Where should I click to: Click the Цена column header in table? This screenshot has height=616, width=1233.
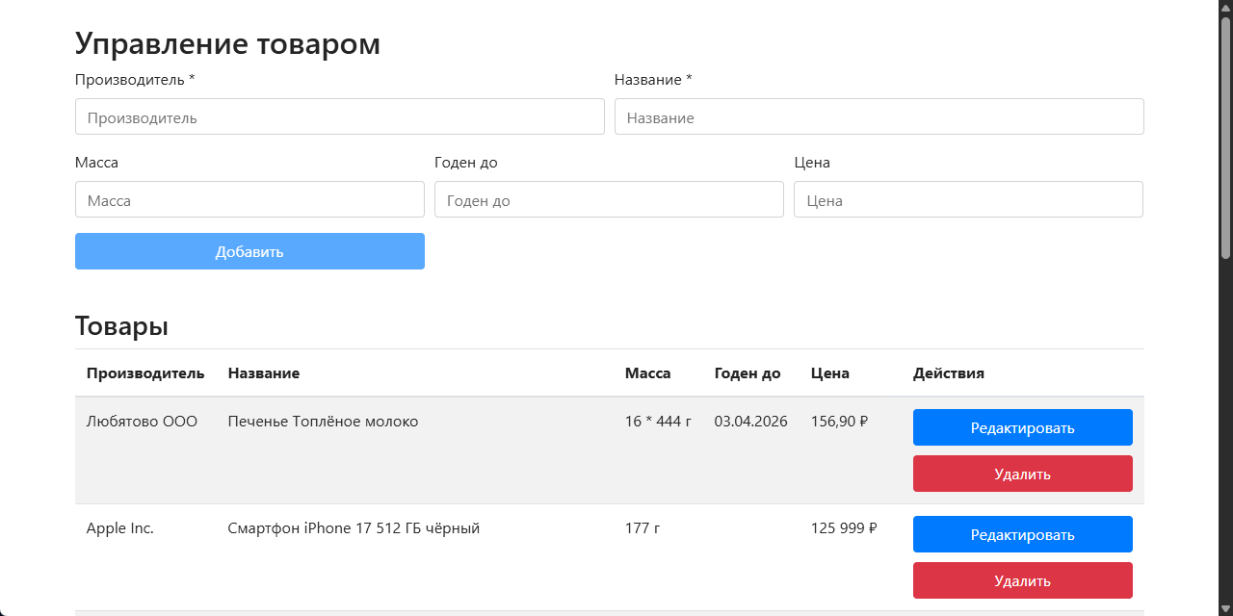pos(830,373)
